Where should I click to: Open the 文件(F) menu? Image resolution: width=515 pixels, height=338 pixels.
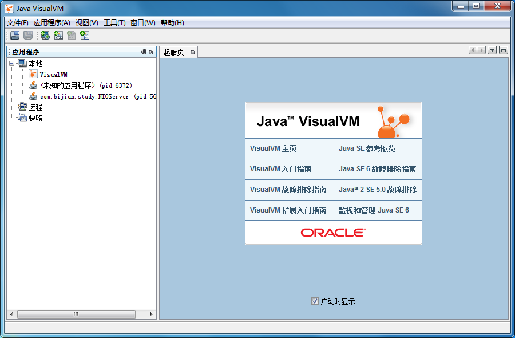click(17, 23)
